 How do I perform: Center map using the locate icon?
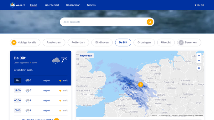coord(199,68)
